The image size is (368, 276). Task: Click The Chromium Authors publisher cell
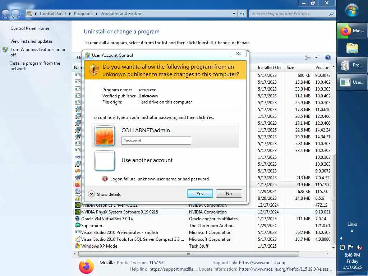[x=211, y=226]
